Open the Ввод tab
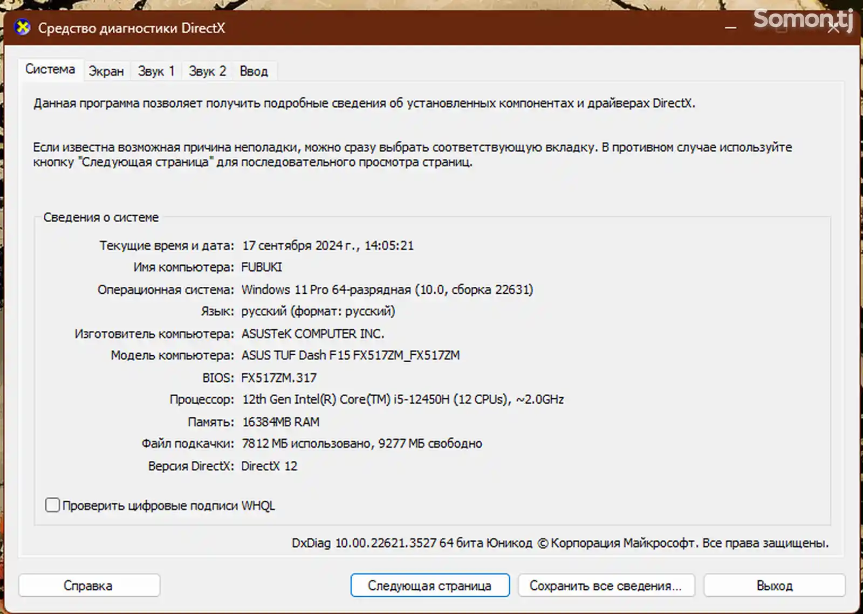Image resolution: width=863 pixels, height=614 pixels. point(254,71)
